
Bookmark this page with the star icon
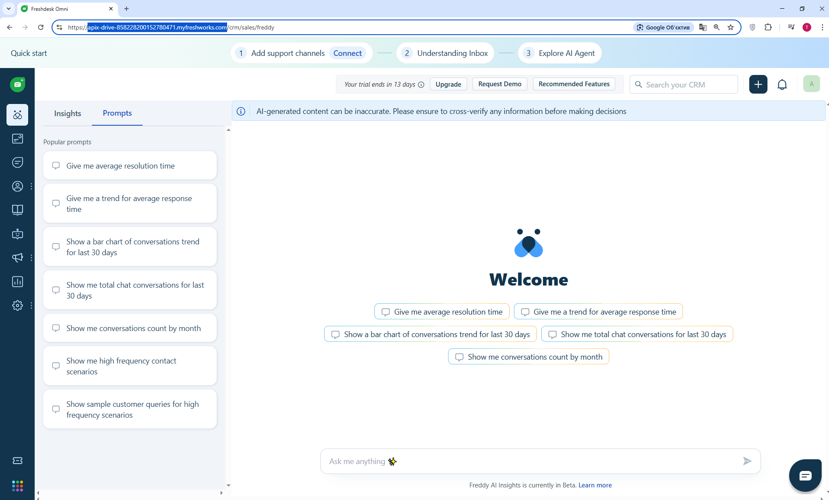coord(731,27)
